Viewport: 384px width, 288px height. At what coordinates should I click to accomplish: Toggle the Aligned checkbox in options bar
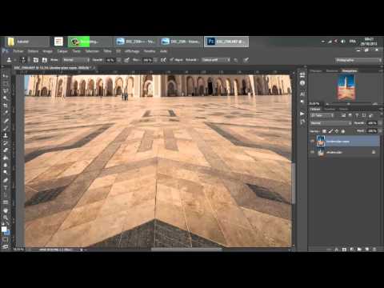click(x=171, y=60)
